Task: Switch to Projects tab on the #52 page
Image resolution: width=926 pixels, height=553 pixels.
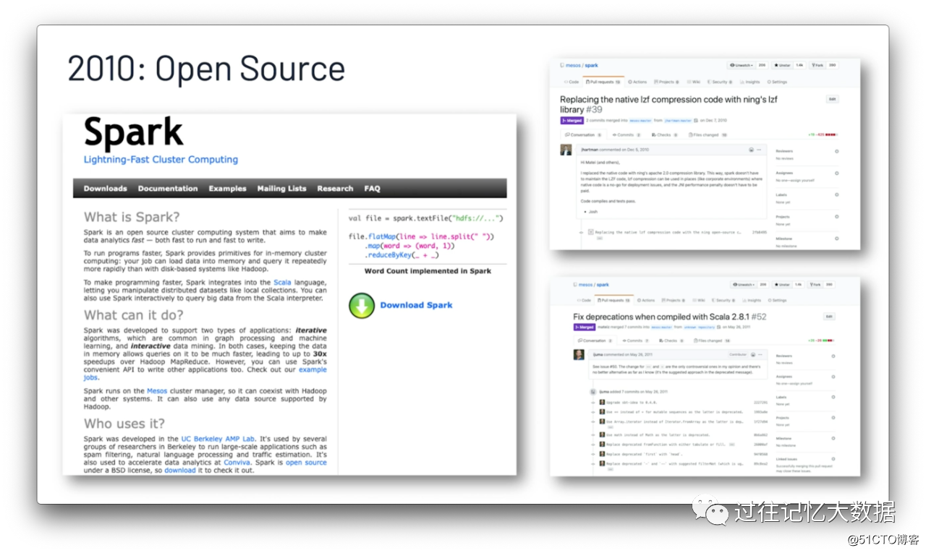Action: [673, 300]
